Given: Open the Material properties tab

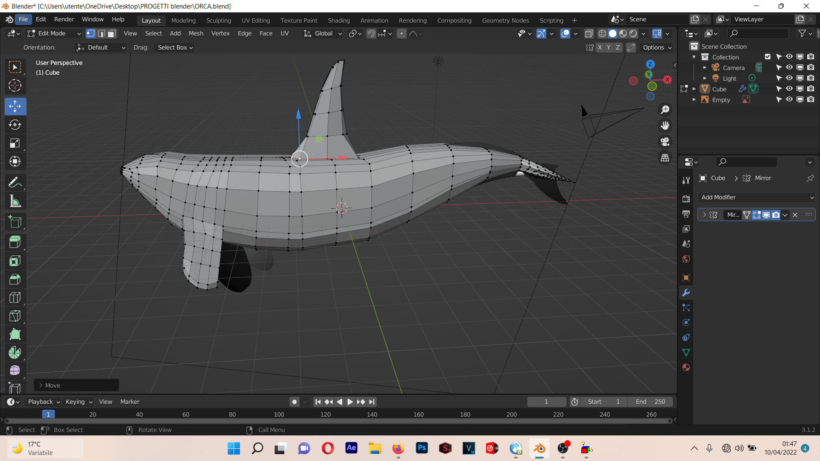Looking at the screenshot, I should point(686,368).
